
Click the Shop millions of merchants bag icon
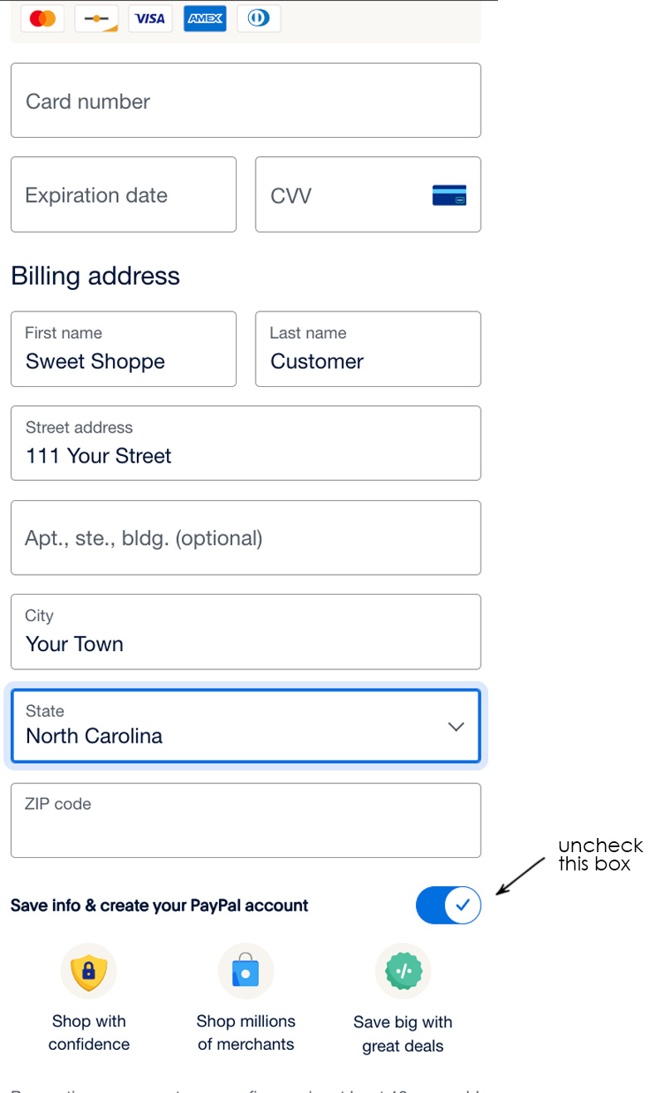pyautogui.click(x=246, y=971)
